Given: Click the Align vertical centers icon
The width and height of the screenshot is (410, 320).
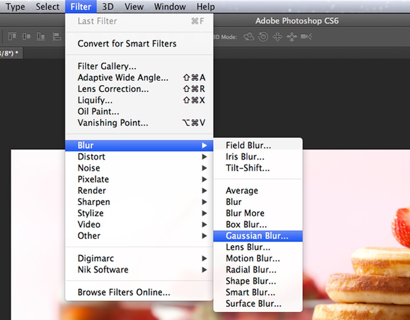Looking at the screenshot, I should tap(26, 37).
